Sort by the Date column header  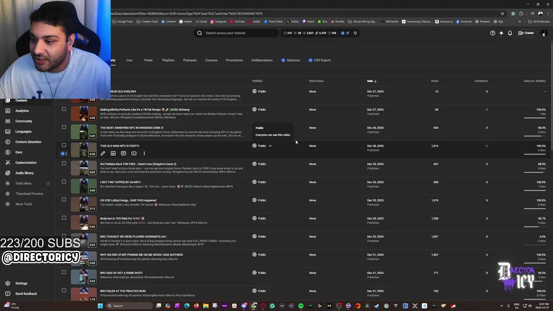[372, 81]
